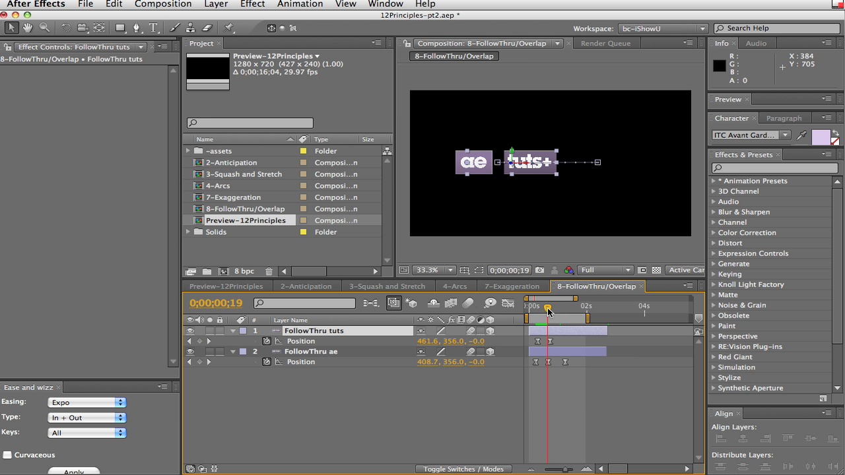The height and width of the screenshot is (475, 845).
Task: Open the Effect menu
Action: tap(252, 5)
